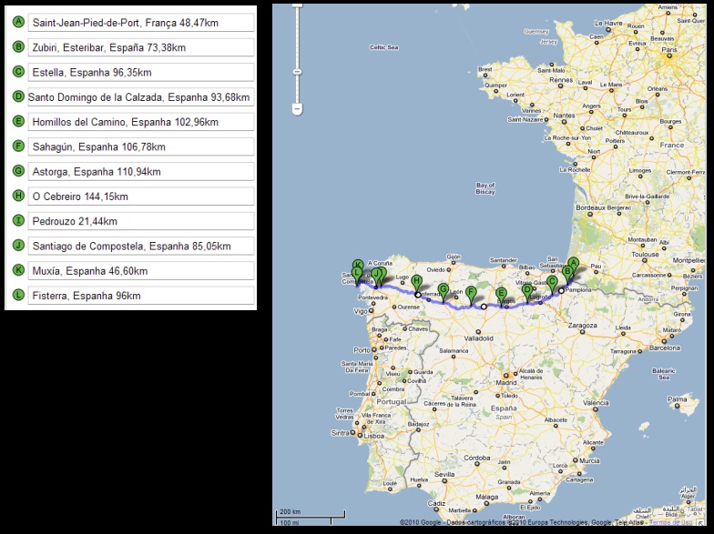Select map marker H on the route
Viewport: 714px width, 534px height.
[416, 282]
